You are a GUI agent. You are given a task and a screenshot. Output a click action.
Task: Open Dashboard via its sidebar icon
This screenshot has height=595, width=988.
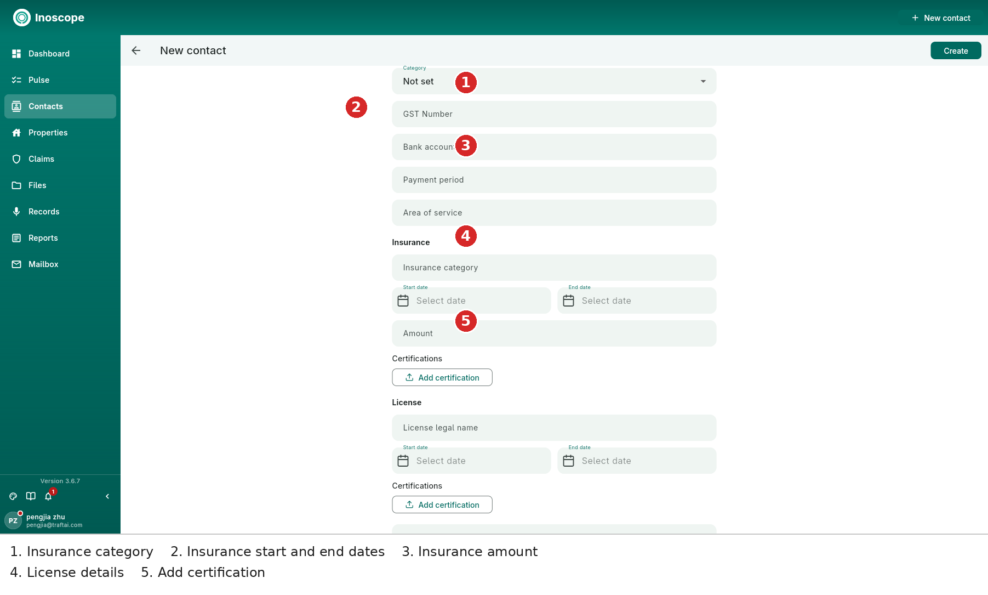pos(16,54)
